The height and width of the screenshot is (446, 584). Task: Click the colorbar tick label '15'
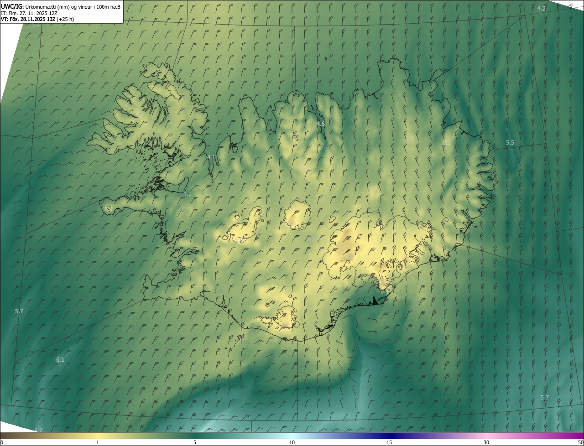click(389, 442)
